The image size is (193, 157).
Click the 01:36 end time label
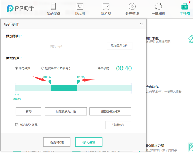[81, 77]
